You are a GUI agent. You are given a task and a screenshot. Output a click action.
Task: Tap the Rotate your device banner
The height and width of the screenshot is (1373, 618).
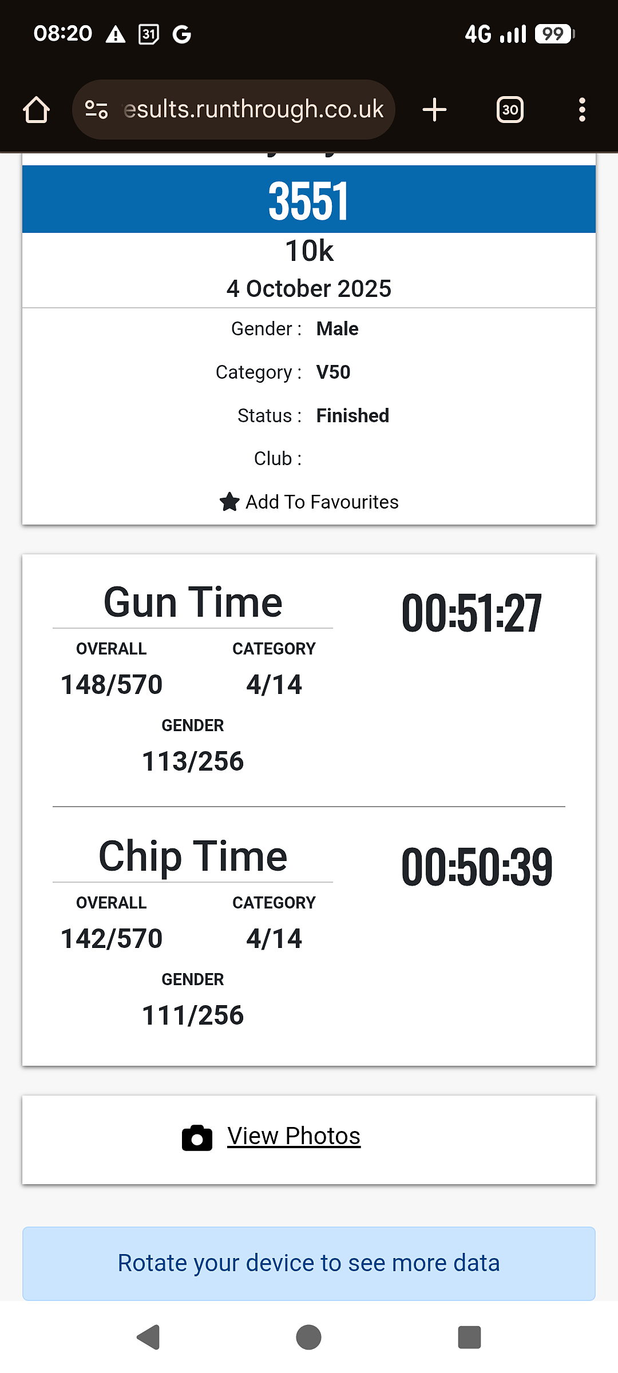point(309,1263)
